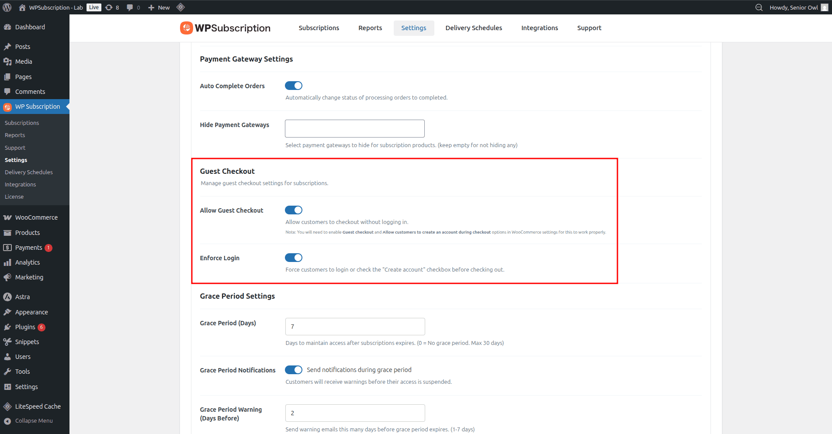Screen dimensions: 832x434
Task: Click the Grace Period Warning days field
Action: pyautogui.click(x=355, y=413)
